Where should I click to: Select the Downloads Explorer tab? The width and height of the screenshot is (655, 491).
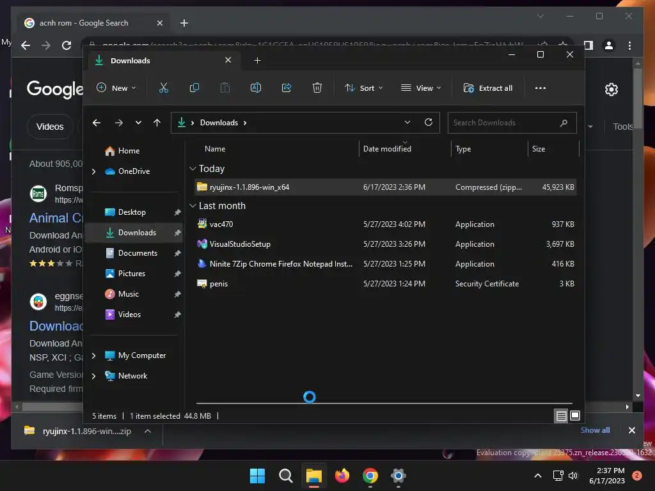coord(164,61)
